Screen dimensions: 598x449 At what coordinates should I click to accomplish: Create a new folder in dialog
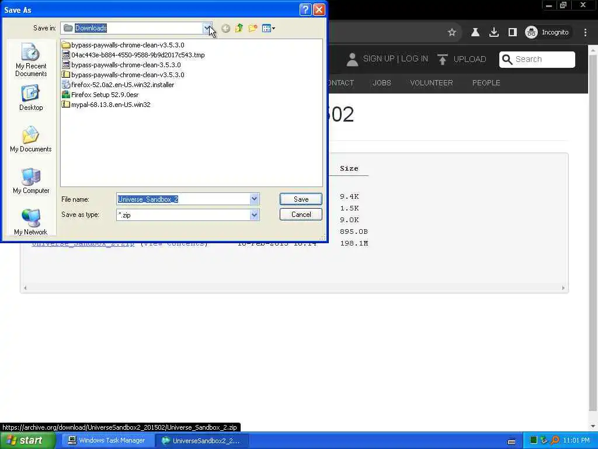coord(252,28)
